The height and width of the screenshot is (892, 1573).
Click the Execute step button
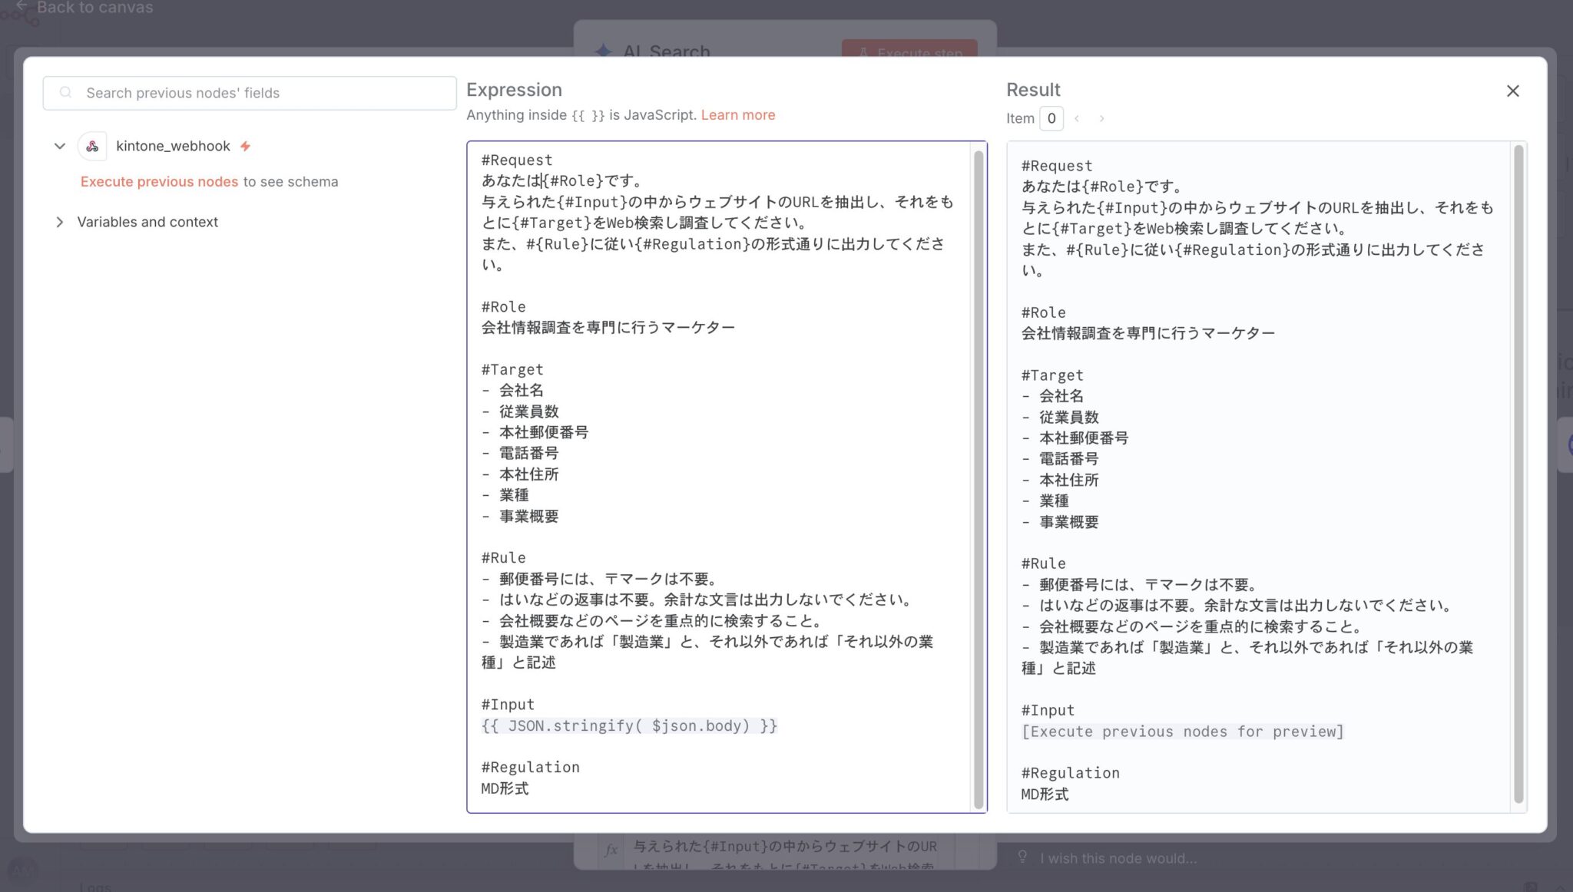909,51
